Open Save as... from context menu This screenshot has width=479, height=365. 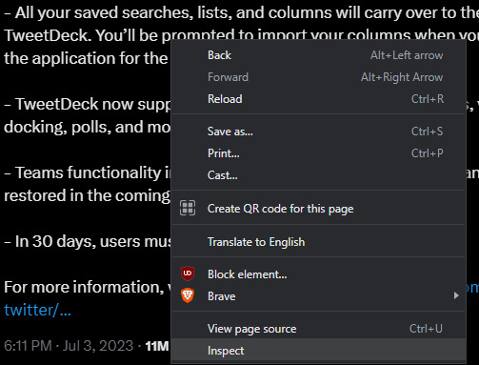click(318, 132)
